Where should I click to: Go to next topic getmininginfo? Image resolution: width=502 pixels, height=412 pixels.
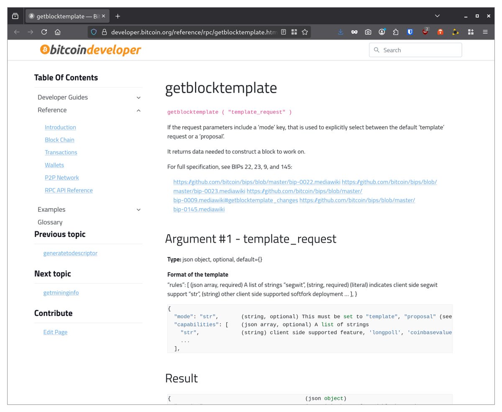(x=61, y=292)
